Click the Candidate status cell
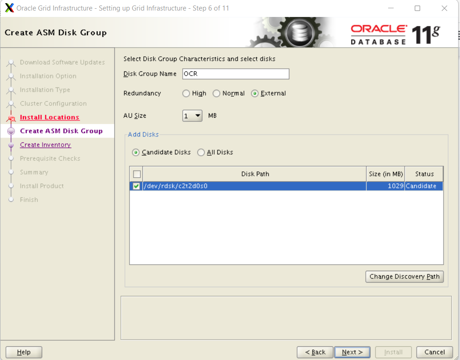 point(424,186)
